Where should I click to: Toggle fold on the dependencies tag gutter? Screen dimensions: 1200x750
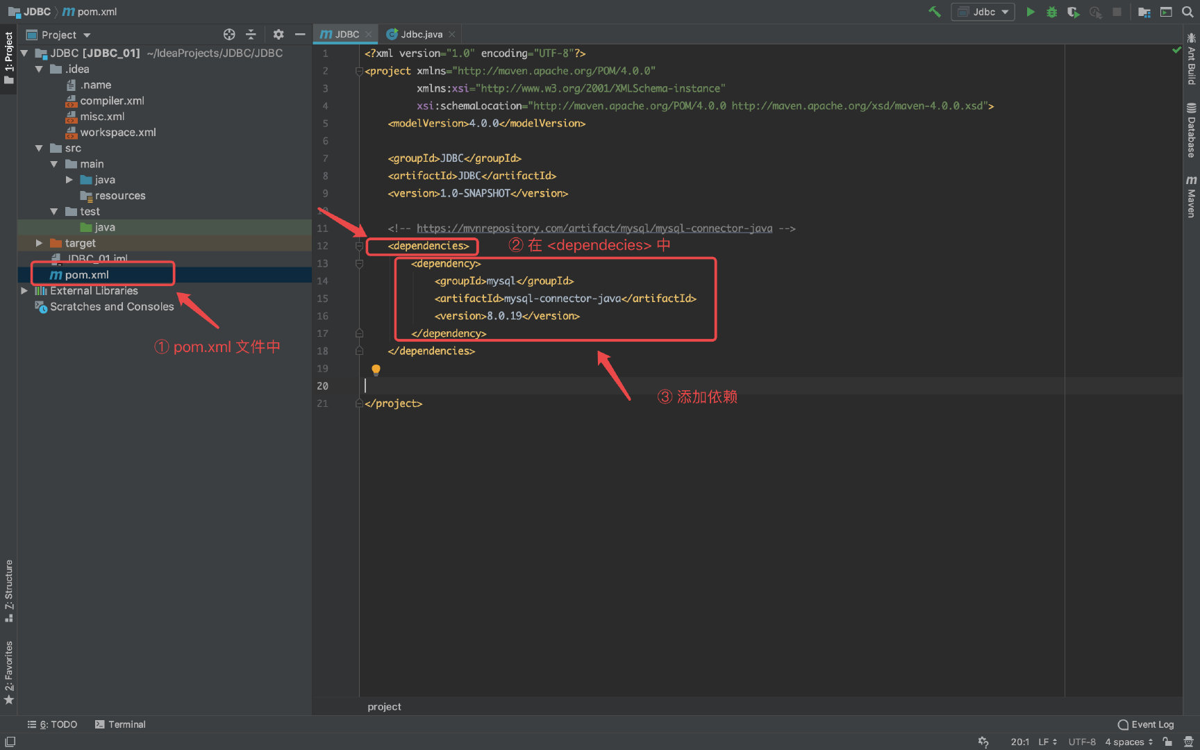[x=359, y=246]
